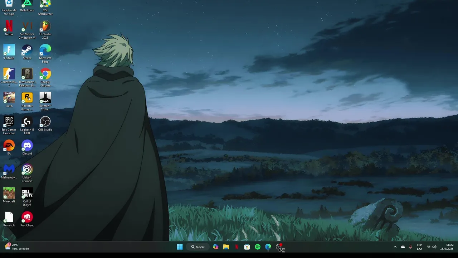Image resolution: width=458 pixels, height=258 pixels.
Task: Select the Netflix desktop icon
Action: click(x=9, y=28)
